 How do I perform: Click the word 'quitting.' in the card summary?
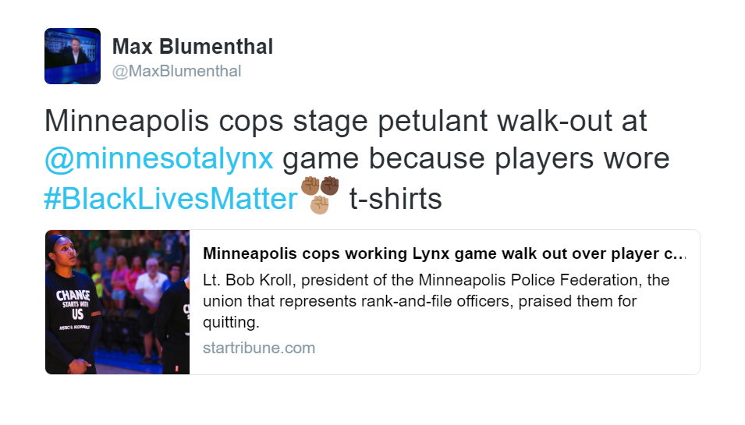pyautogui.click(x=231, y=322)
